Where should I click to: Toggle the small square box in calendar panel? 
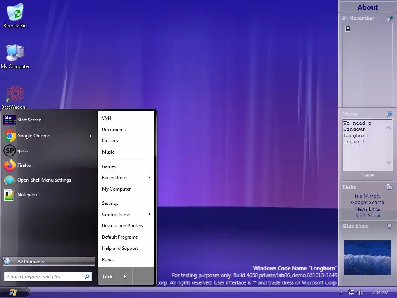pos(348,29)
